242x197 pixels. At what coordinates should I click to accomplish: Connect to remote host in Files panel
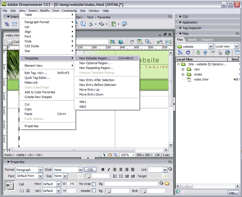(x=180, y=53)
